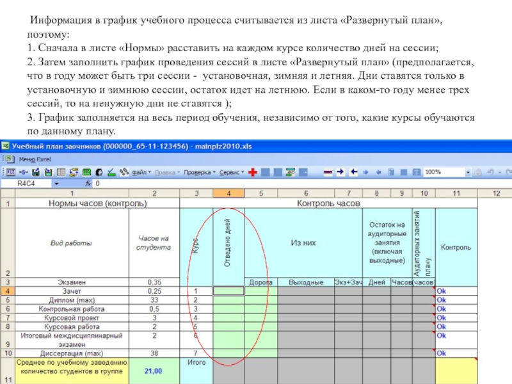Click the PLZ icon at toolbar start
Screen dimensions: 512x384
tap(9, 172)
